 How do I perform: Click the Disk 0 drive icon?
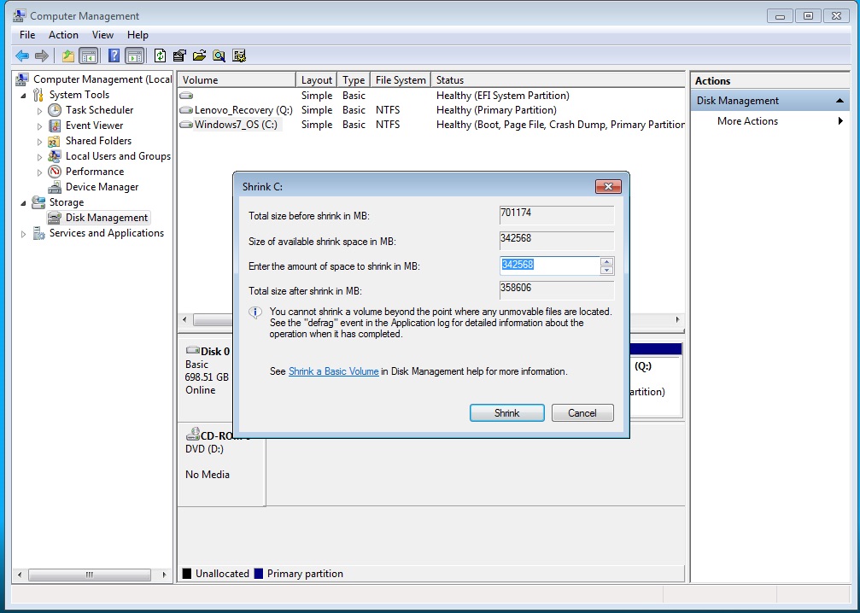click(192, 350)
